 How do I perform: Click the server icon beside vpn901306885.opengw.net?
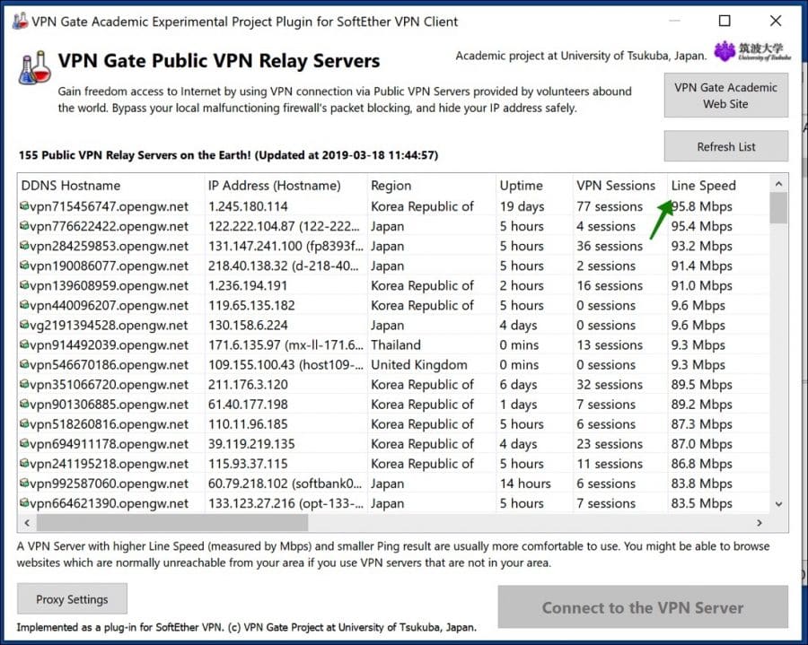pyautogui.click(x=24, y=404)
